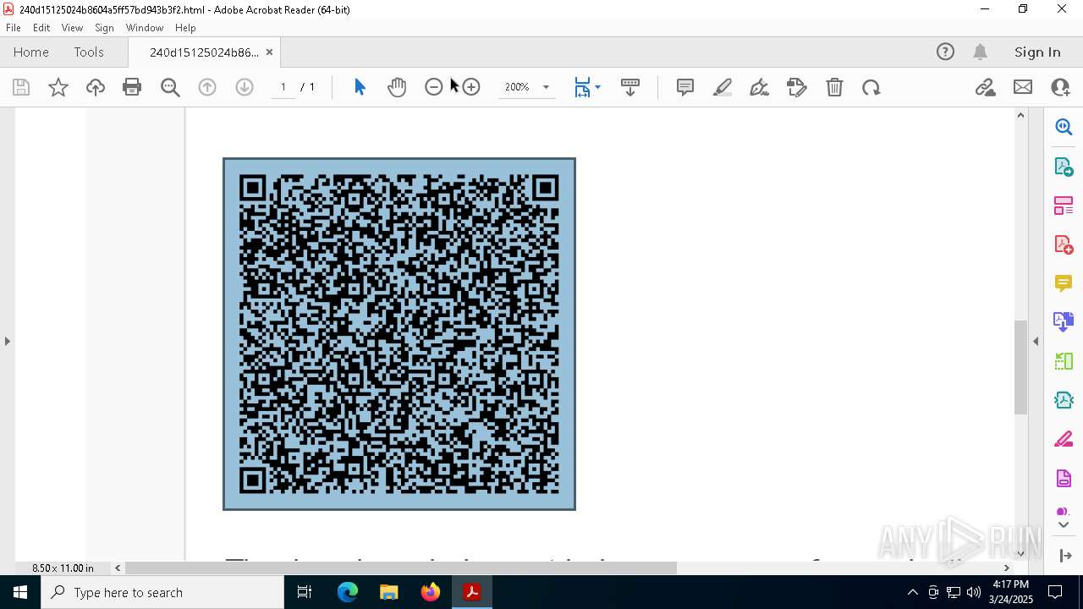Image resolution: width=1083 pixels, height=609 pixels.
Task: Add a sticky note comment
Action: click(685, 87)
